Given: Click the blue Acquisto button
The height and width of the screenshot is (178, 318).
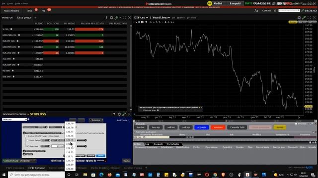Looking at the screenshot, I should (202, 128).
